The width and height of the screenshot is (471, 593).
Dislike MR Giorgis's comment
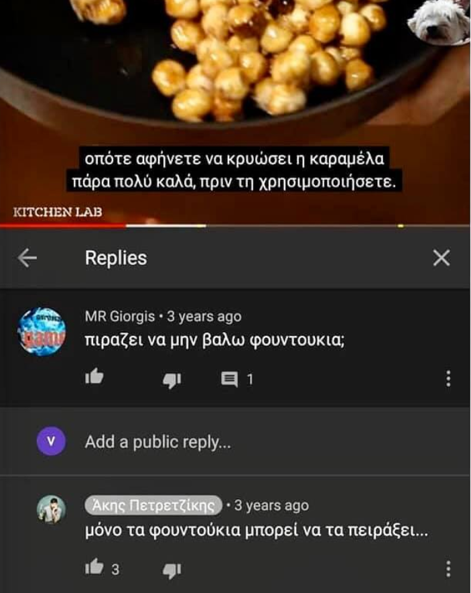(172, 380)
